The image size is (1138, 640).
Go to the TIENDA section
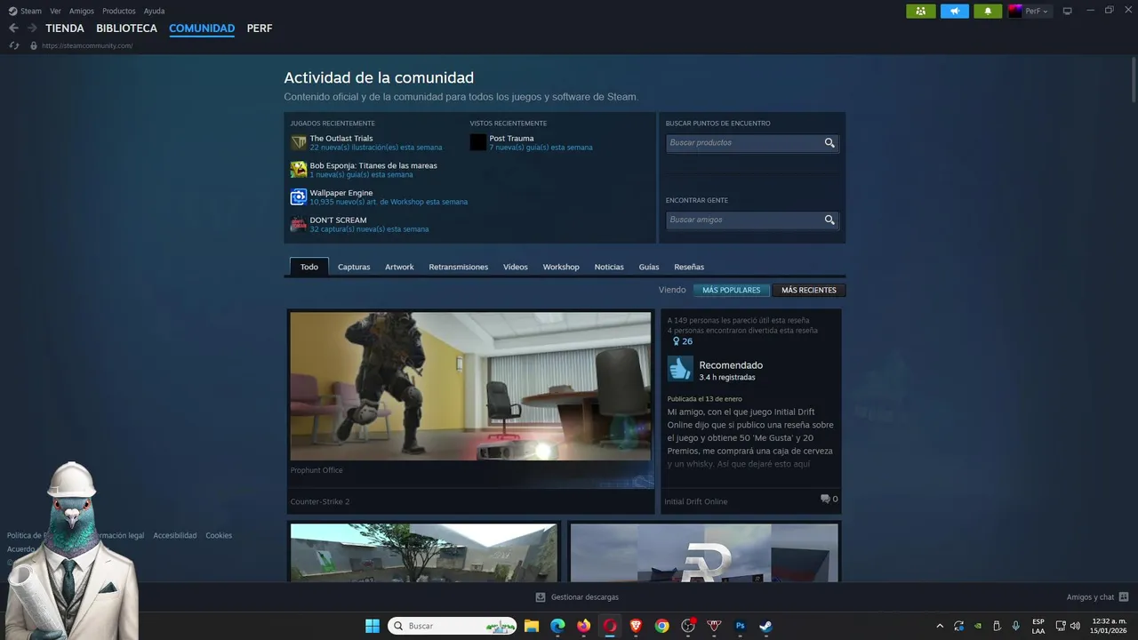pyautogui.click(x=65, y=28)
